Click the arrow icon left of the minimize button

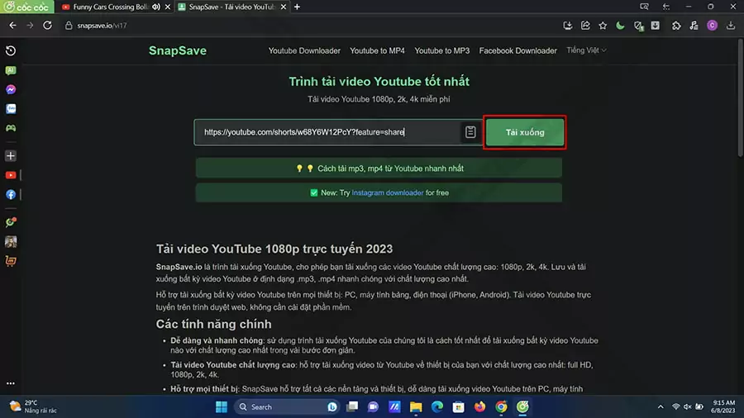(x=666, y=7)
